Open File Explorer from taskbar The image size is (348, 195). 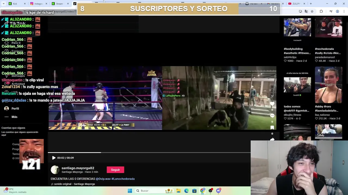pyautogui.click(x=179, y=191)
